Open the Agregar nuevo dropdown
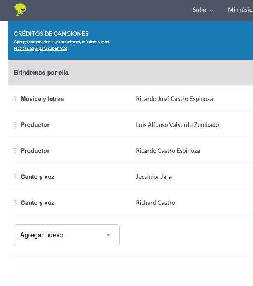Image resolution: width=253 pixels, height=286 pixels. click(67, 235)
